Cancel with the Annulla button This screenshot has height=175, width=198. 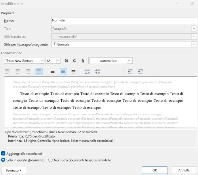(x=184, y=170)
